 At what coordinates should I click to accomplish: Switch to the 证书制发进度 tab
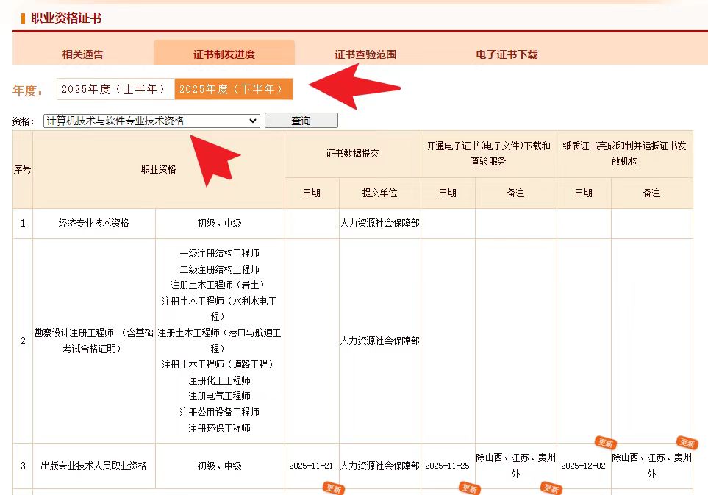tap(224, 54)
